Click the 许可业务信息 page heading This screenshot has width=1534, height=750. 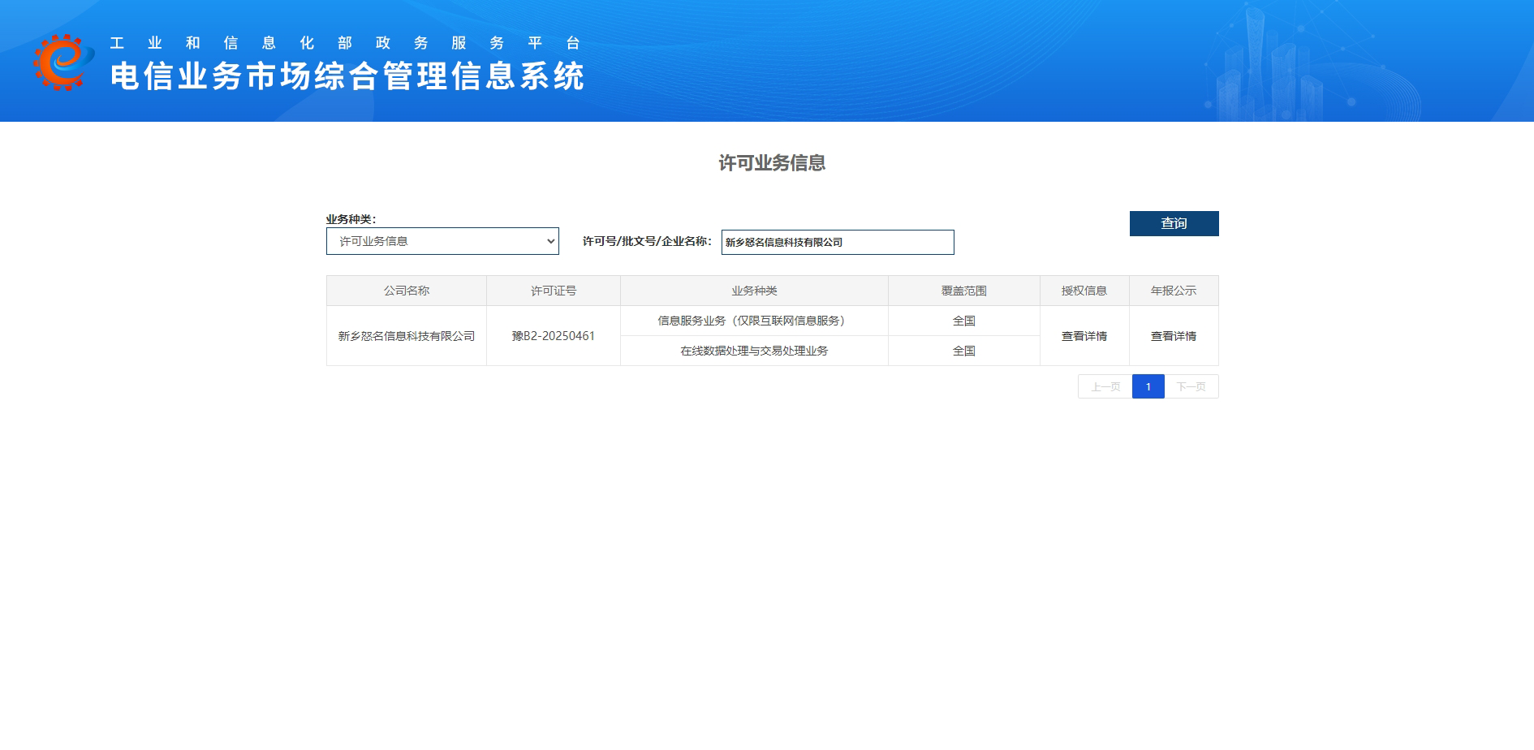pyautogui.click(x=772, y=163)
